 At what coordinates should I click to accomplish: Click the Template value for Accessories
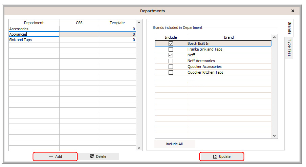117,29
